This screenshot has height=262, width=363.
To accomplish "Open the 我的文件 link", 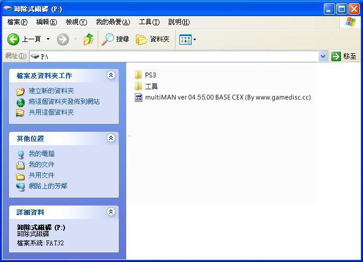I will pyautogui.click(x=41, y=165).
